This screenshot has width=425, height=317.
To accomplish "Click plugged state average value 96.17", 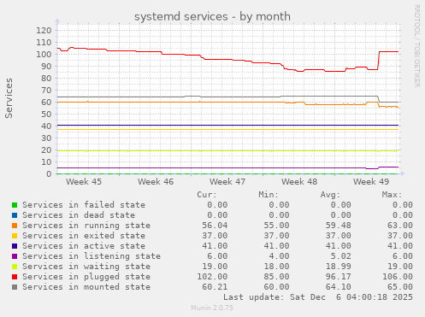I will pos(339,277).
